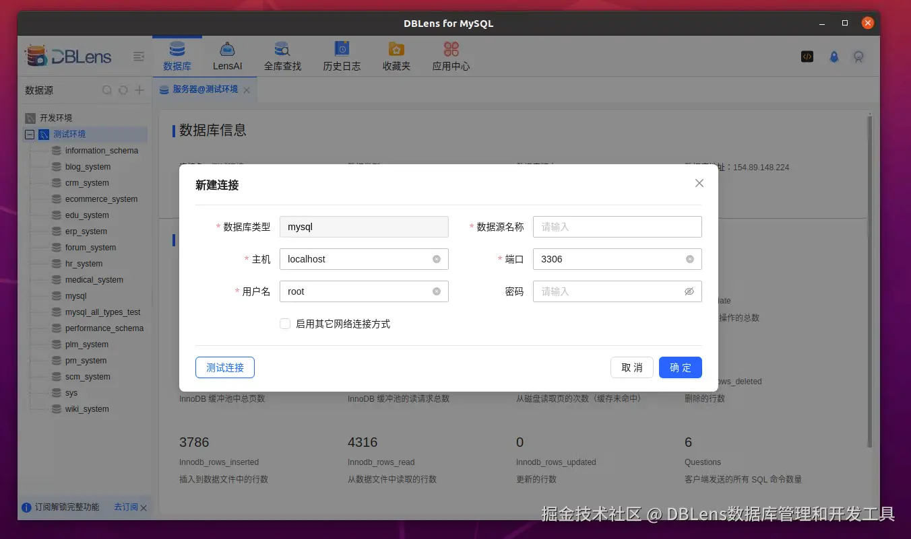
Task: Open the 应用中心 app center
Action: click(450, 55)
